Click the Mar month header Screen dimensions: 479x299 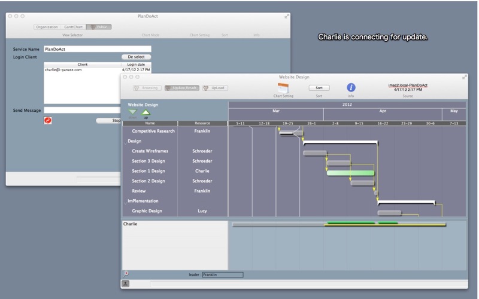point(276,114)
